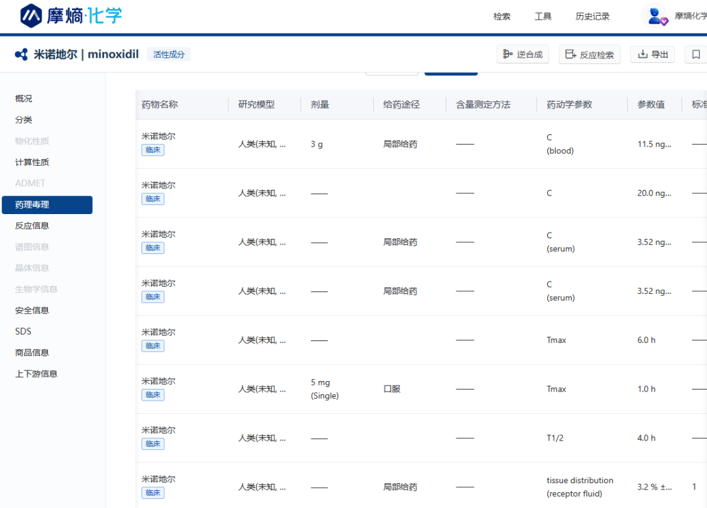Open 检索 in top navigation
This screenshot has height=508, width=707.
[501, 16]
